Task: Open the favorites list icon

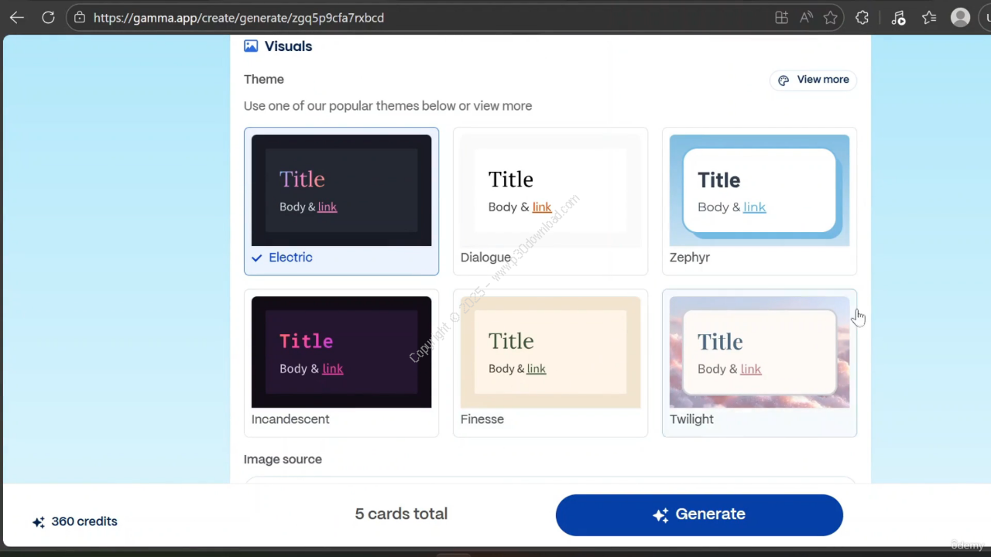Action: [x=929, y=18]
